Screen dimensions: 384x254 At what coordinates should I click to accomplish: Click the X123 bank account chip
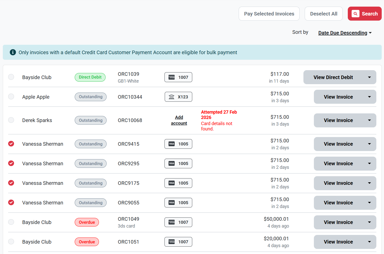(x=178, y=97)
